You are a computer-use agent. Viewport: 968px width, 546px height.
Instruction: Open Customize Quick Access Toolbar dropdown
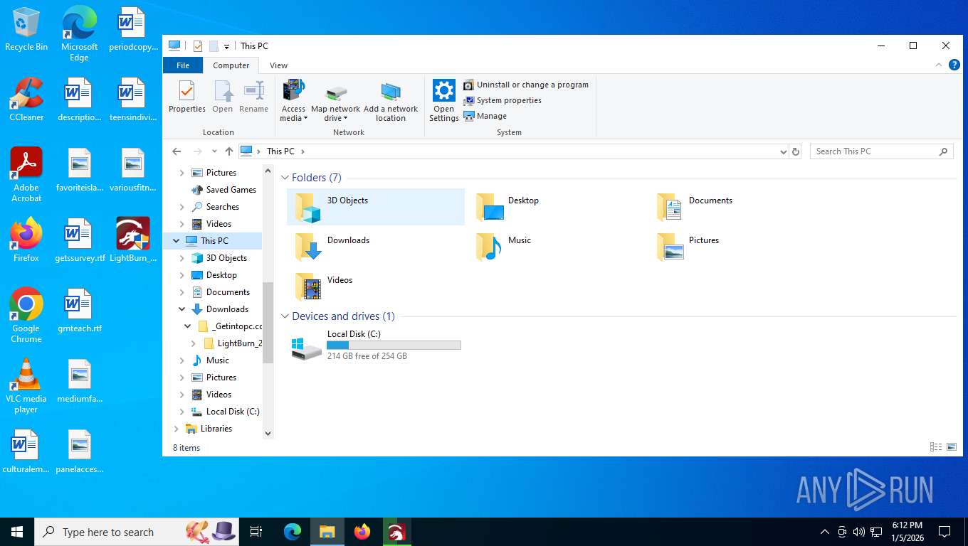[226, 46]
